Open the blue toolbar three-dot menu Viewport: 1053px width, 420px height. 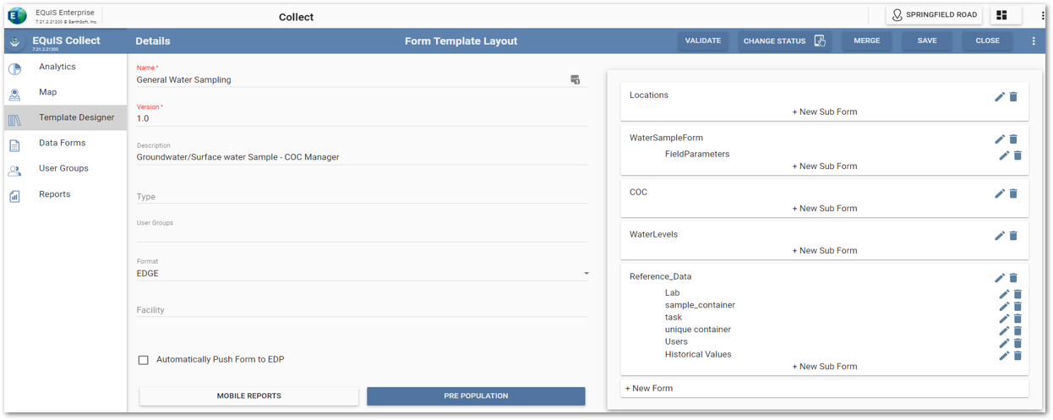tap(1034, 41)
